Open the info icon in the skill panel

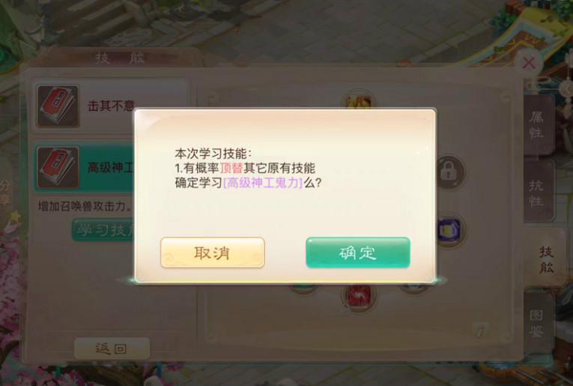481,330
